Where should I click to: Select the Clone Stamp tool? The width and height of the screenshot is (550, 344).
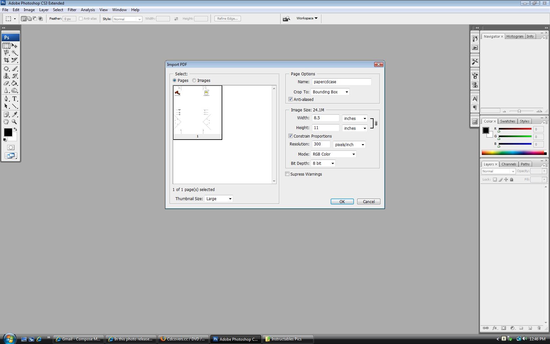(7, 76)
